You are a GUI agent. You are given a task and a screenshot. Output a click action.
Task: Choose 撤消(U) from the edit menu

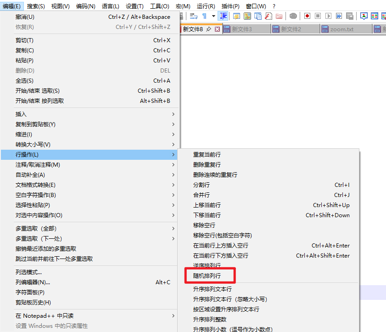coord(90,17)
